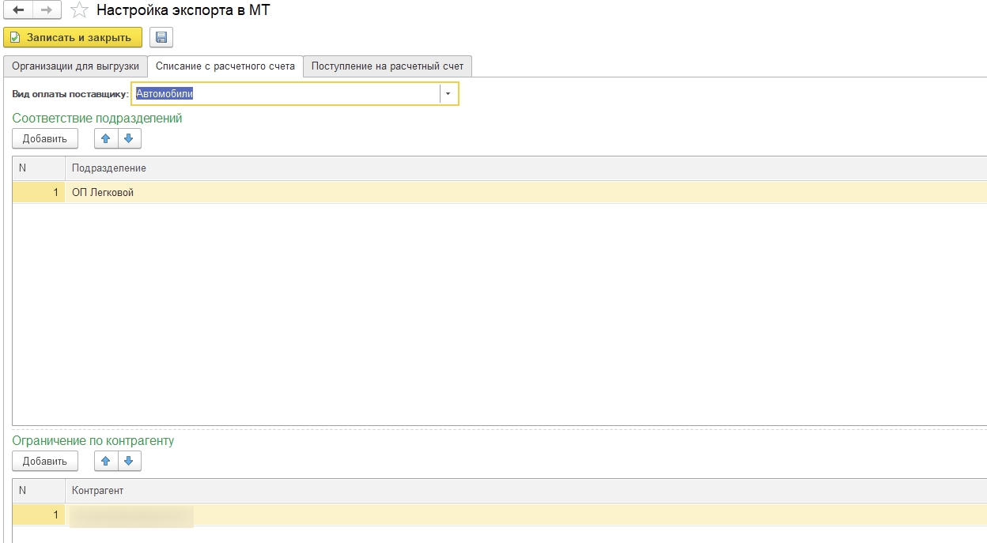Add this page to favorites with star
Image resolution: width=987 pixels, height=543 pixels.
[x=79, y=10]
